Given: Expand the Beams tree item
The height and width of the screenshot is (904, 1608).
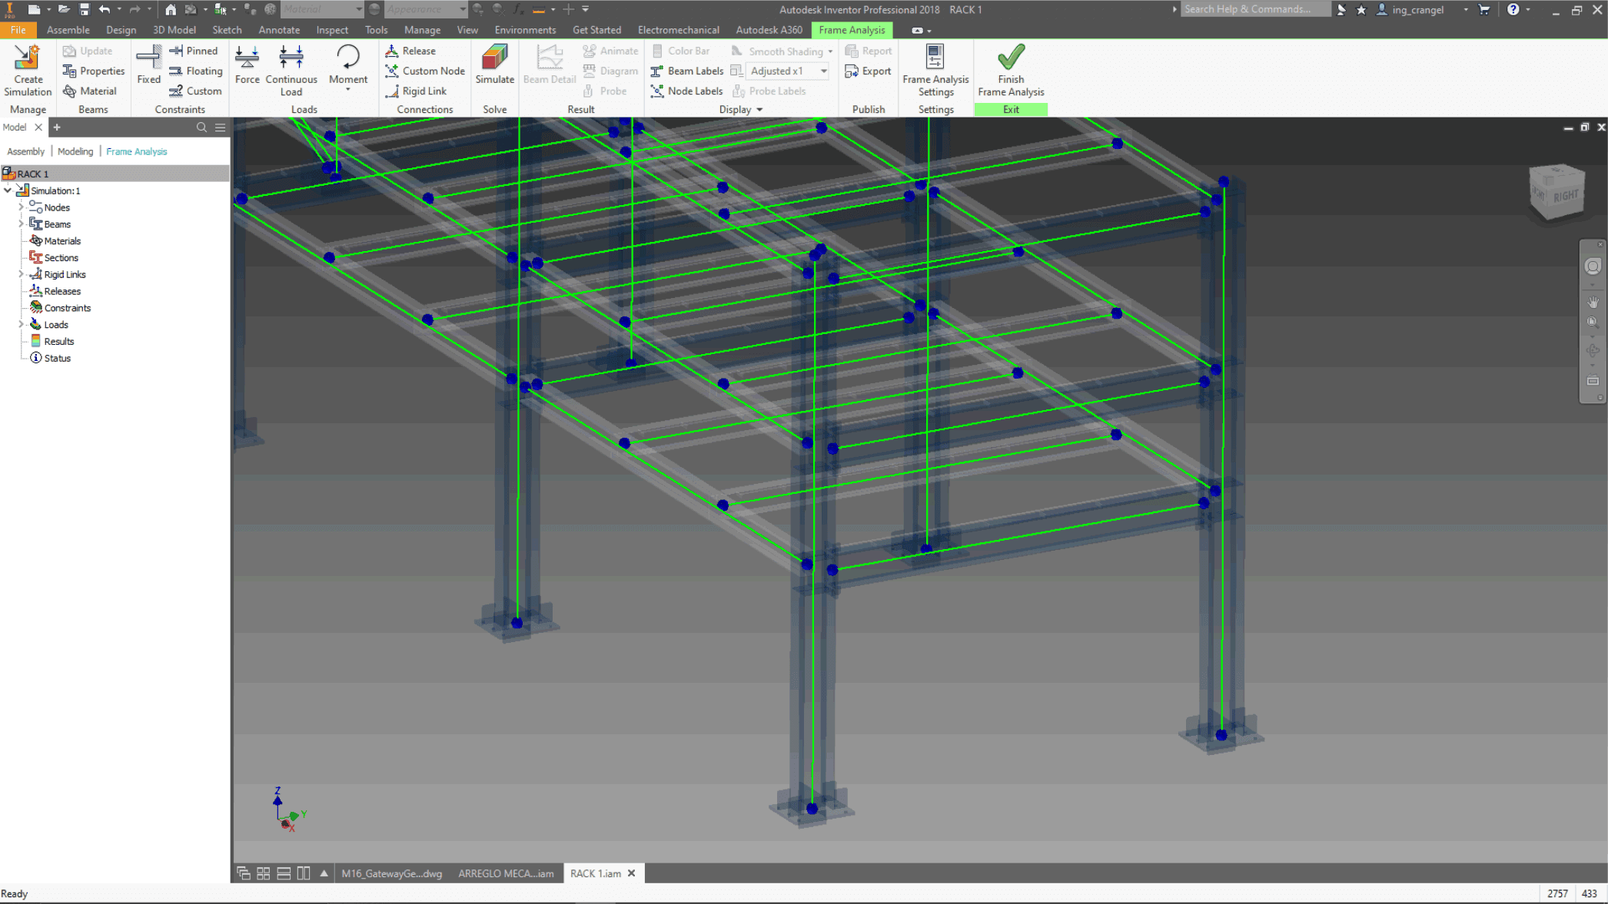Looking at the screenshot, I should point(21,224).
